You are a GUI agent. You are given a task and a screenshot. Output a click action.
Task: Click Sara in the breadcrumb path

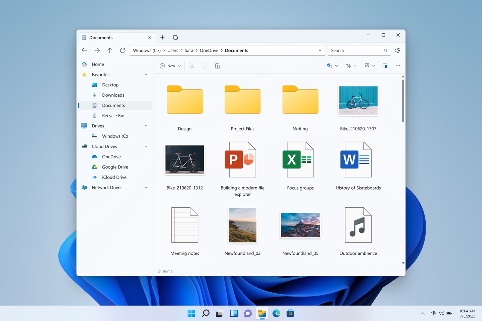pyautogui.click(x=189, y=50)
